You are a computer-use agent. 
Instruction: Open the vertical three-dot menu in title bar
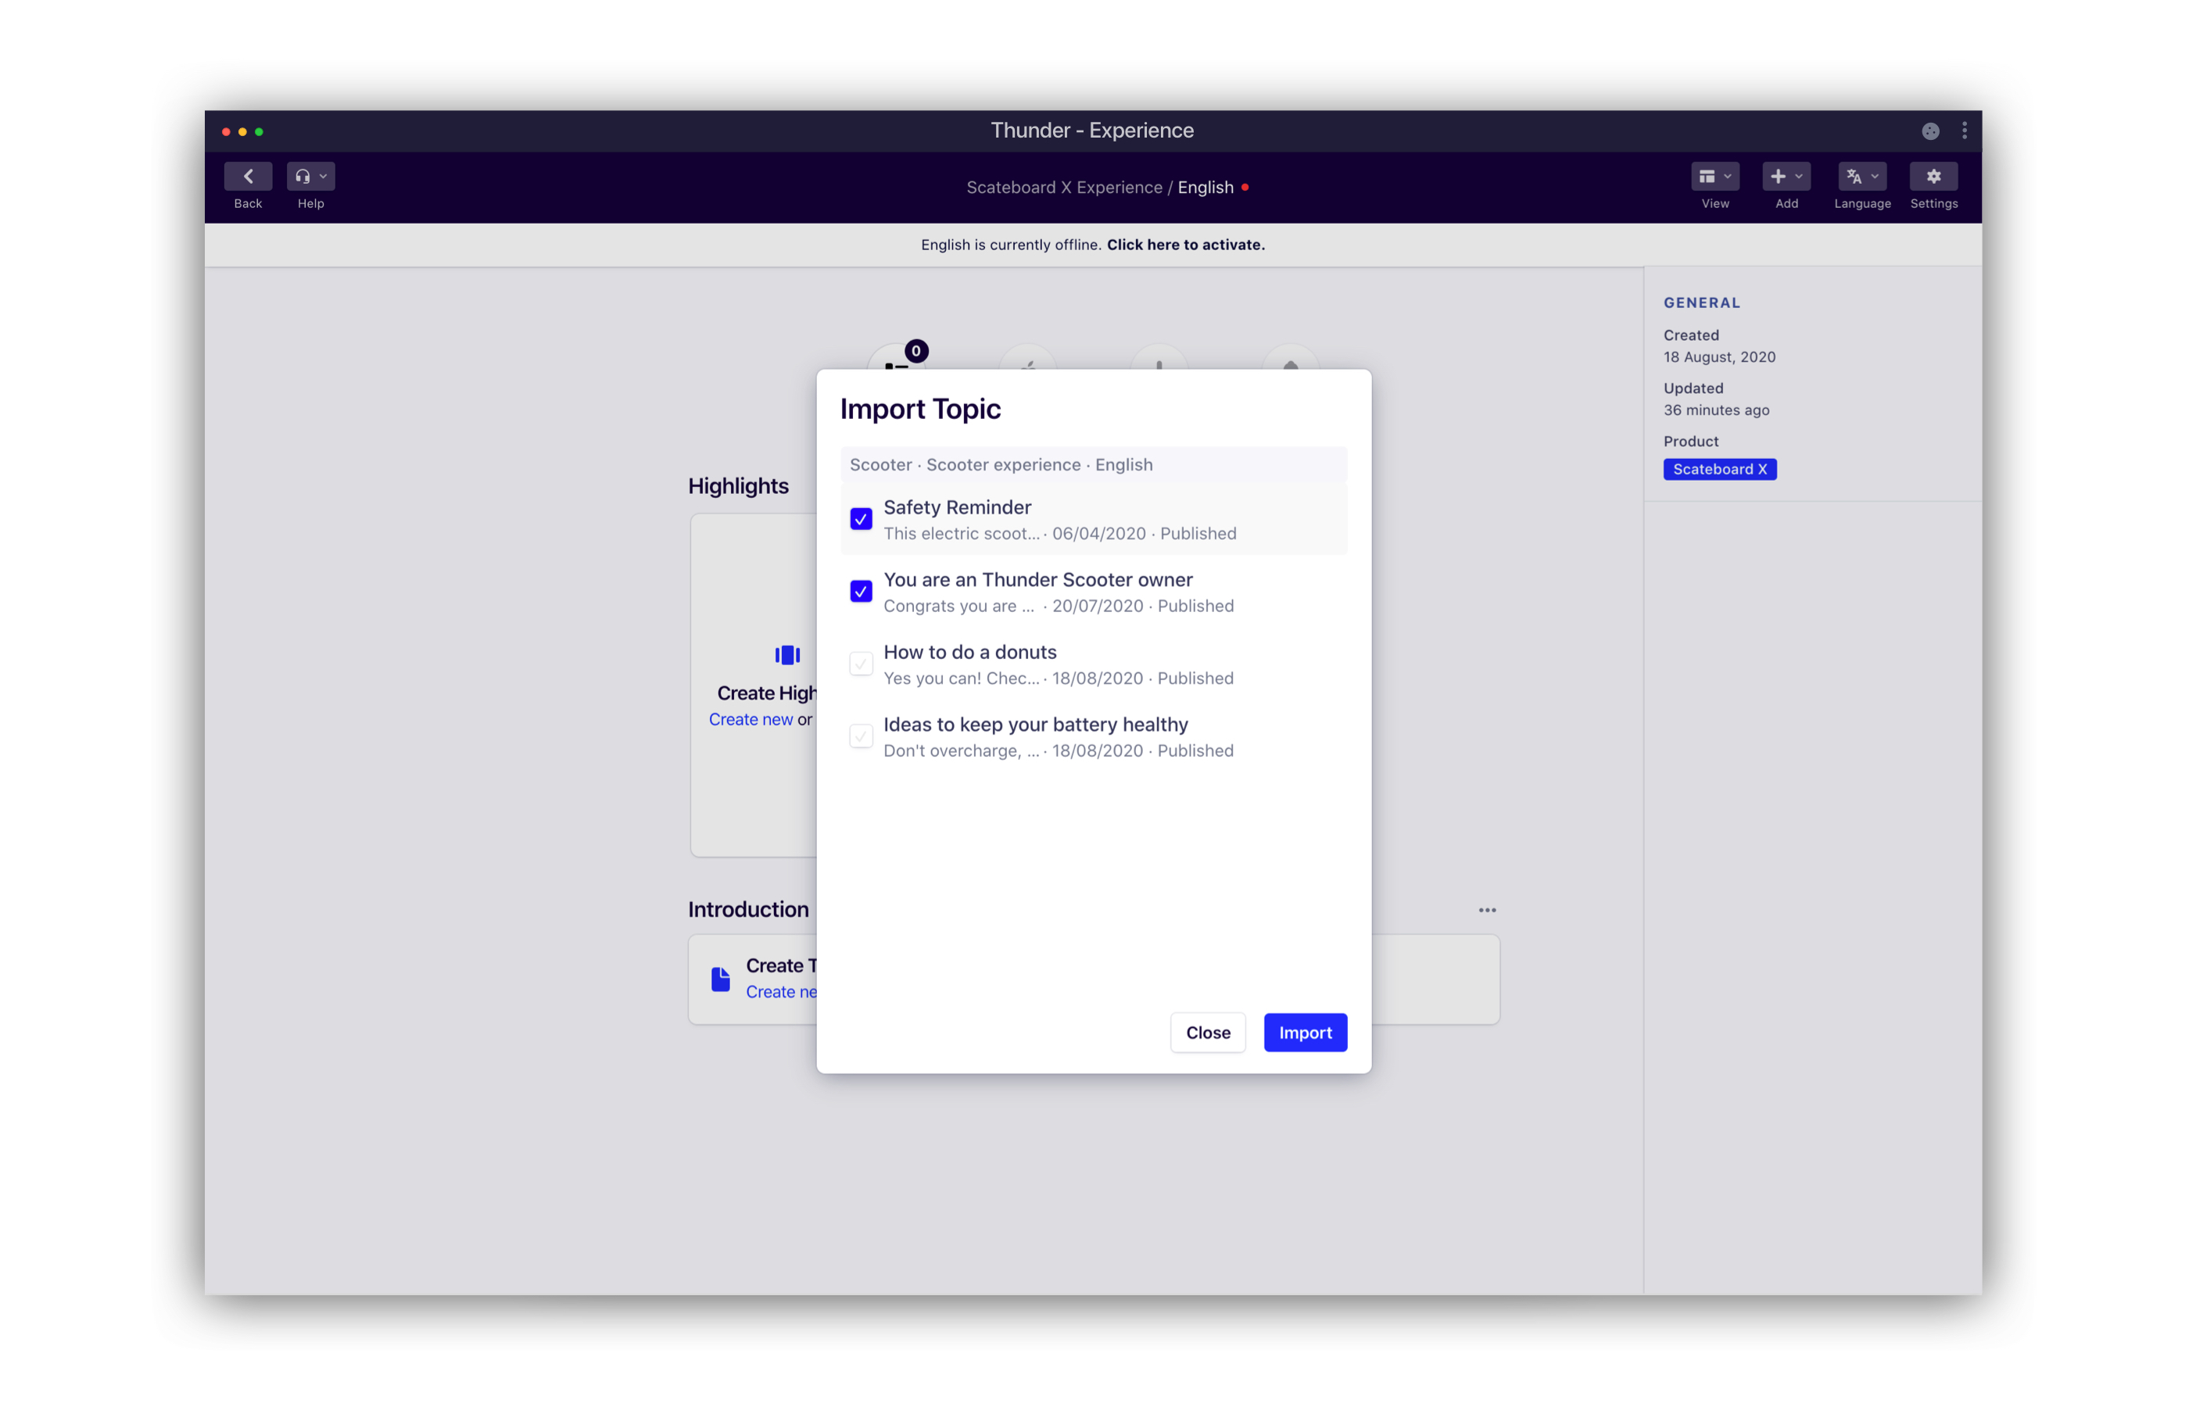point(1963,131)
